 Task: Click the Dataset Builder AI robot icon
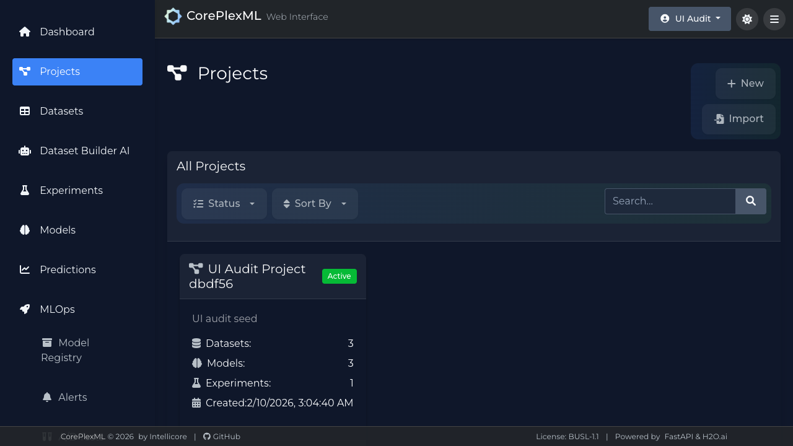click(25, 151)
